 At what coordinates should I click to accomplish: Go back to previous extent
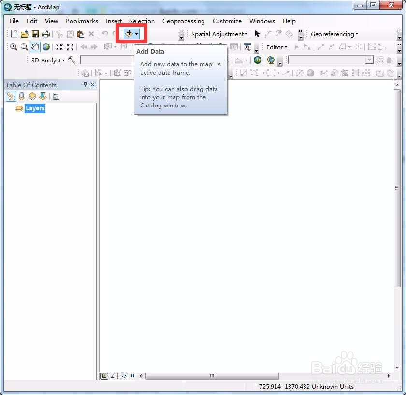84,47
